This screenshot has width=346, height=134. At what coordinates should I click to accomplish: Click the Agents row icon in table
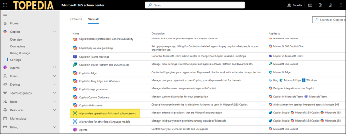point(75,130)
